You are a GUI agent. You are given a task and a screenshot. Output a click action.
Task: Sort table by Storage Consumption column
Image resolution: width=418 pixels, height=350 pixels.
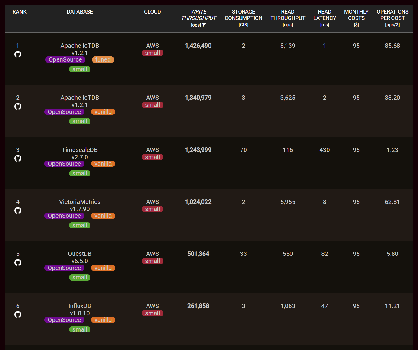[x=243, y=18]
